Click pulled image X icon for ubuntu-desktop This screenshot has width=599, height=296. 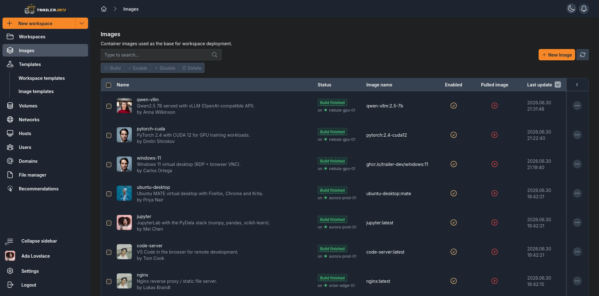(x=495, y=193)
